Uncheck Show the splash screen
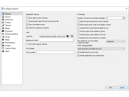 (27, 25)
